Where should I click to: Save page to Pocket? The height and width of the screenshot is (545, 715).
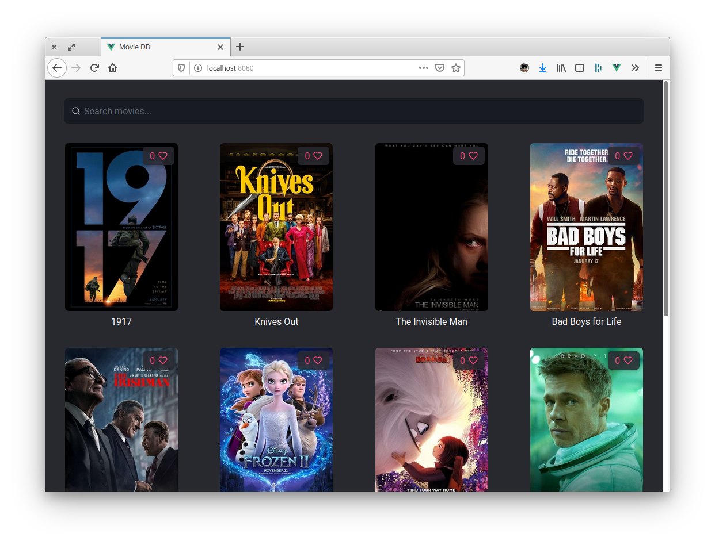(440, 68)
